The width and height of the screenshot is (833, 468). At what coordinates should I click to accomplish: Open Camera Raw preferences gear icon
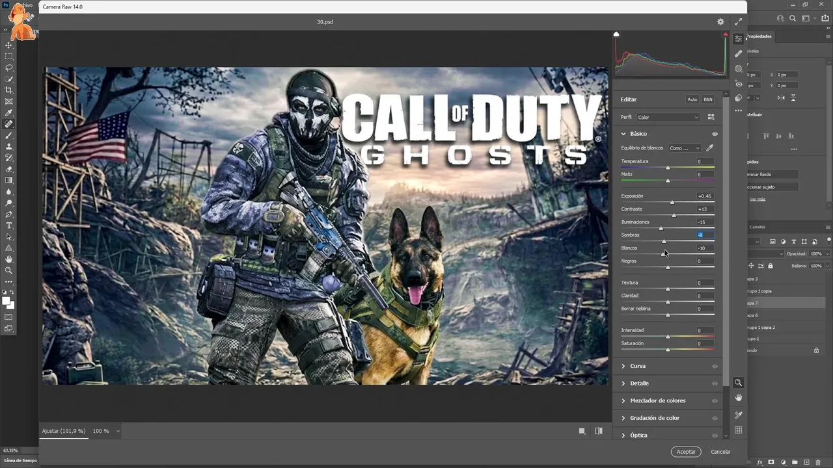tap(720, 21)
